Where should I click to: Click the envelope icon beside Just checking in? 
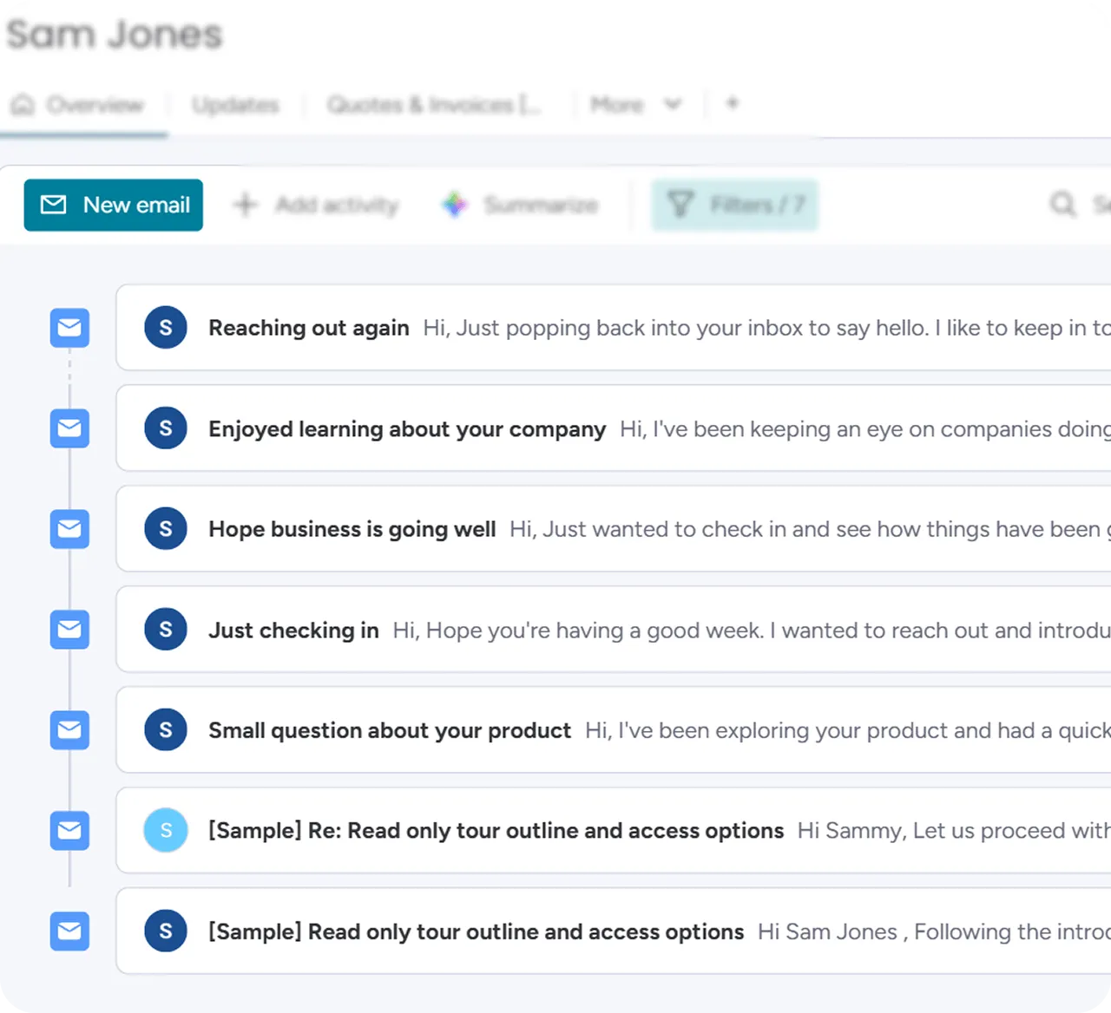pyautogui.click(x=69, y=630)
